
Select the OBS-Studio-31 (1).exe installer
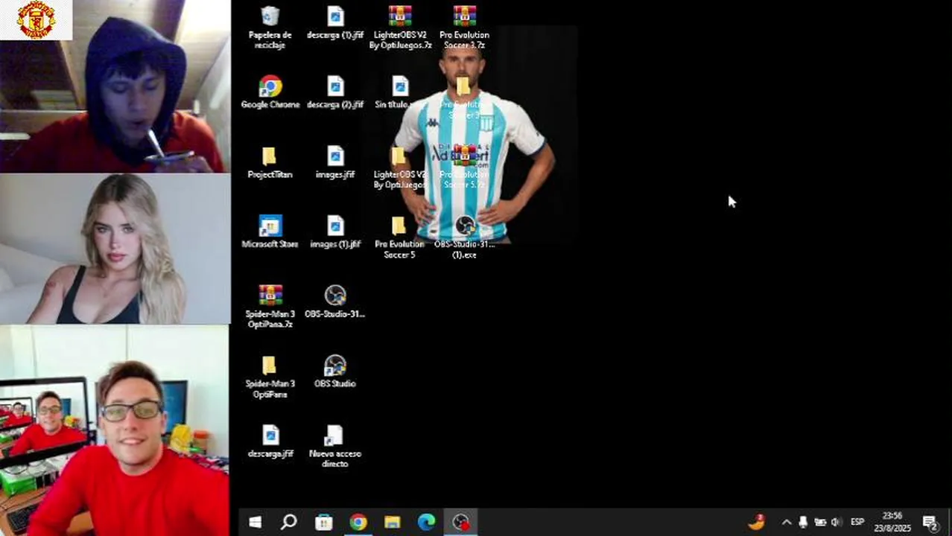[x=465, y=237]
